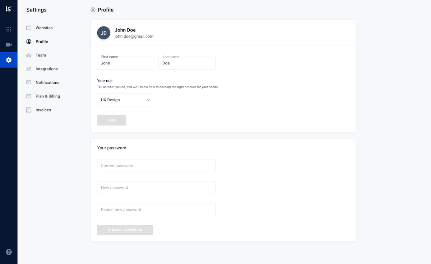431x264 pixels.
Task: Click the Websites browser icon
Action: point(29,28)
